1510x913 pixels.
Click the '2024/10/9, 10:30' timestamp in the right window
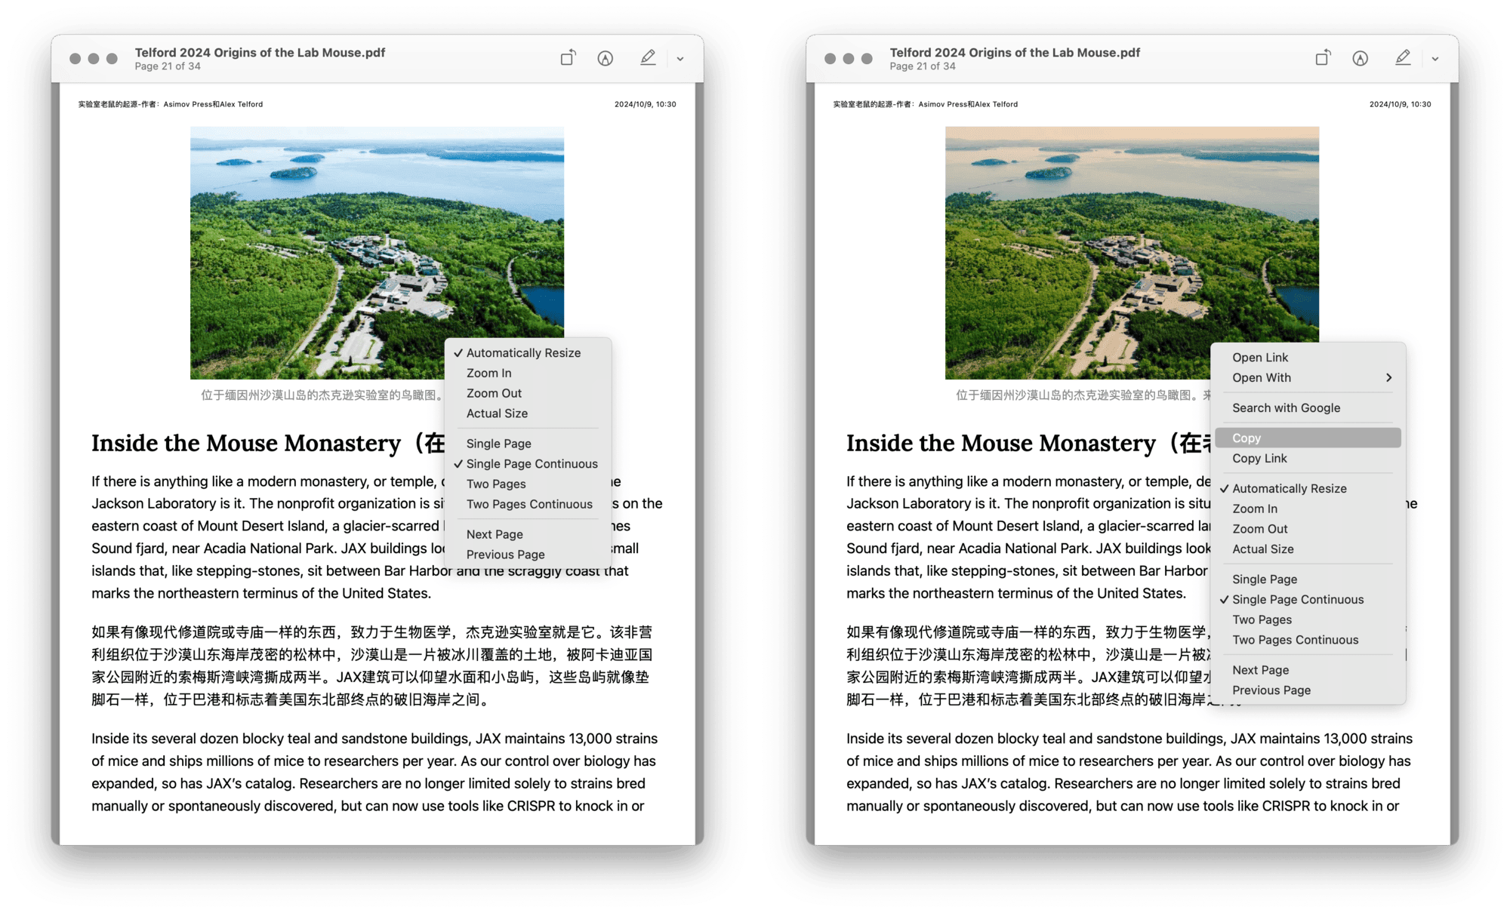point(1401,104)
